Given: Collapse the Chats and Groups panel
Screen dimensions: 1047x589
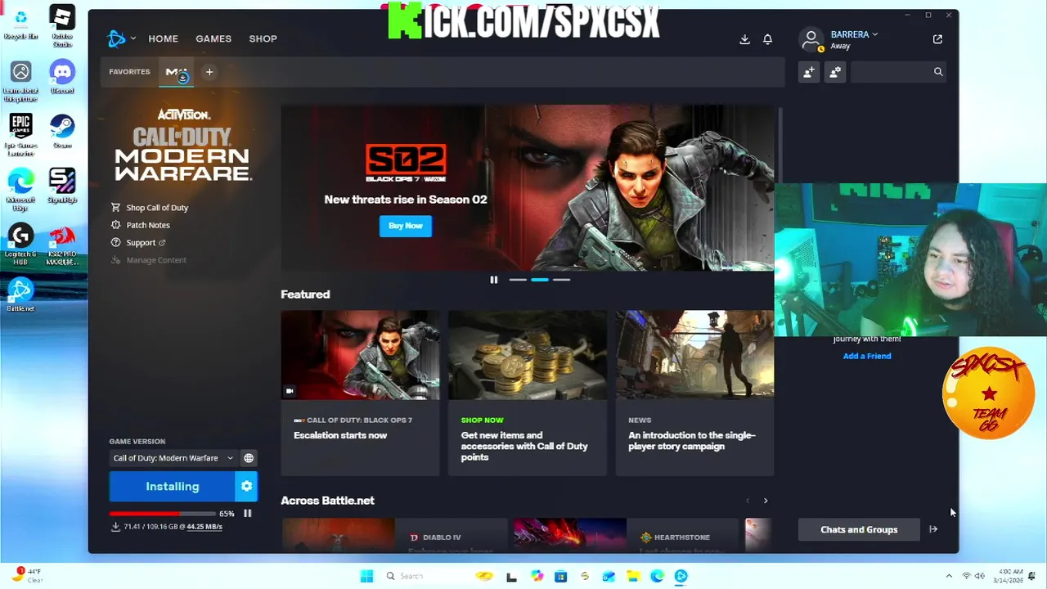Looking at the screenshot, I should pyautogui.click(x=933, y=529).
